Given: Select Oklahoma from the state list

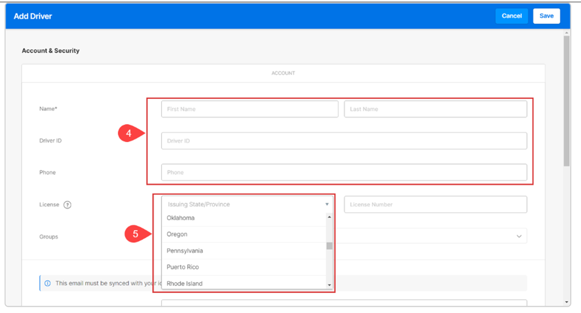Looking at the screenshot, I should point(244,218).
